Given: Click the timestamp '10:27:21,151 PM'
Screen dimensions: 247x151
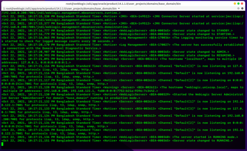Looking at the screenshot, I should click(42, 140).
